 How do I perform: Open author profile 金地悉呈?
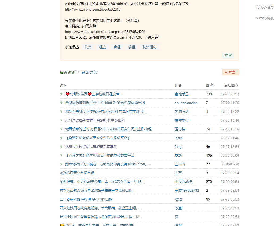click(182, 94)
